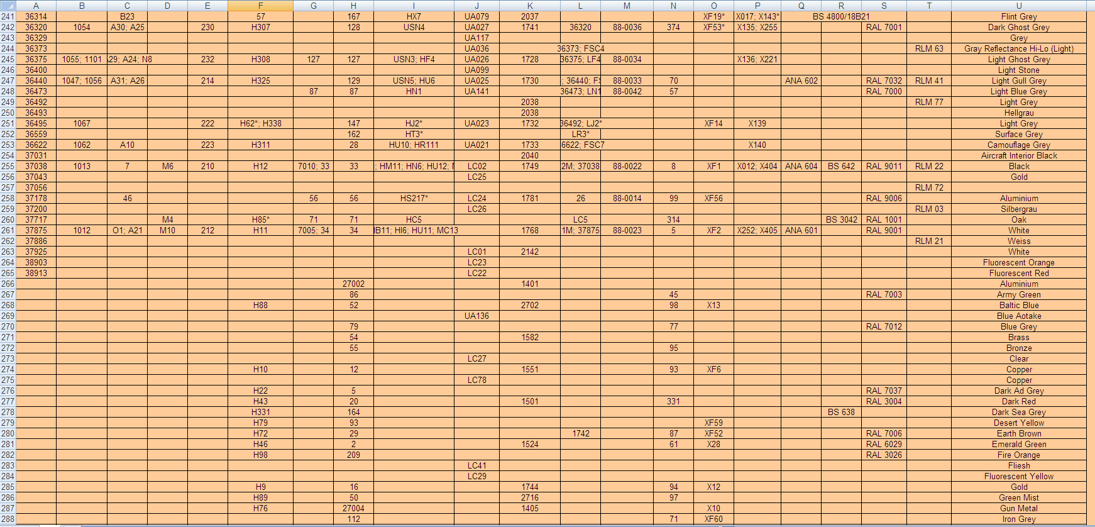Click the cell containing UA136
The width and height of the screenshot is (1095, 527).
pos(476,316)
